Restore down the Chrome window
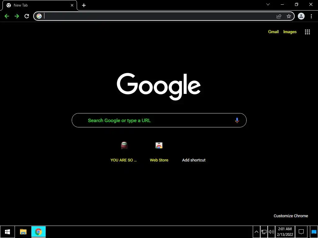This screenshot has height=238, width=318. click(x=297, y=4)
